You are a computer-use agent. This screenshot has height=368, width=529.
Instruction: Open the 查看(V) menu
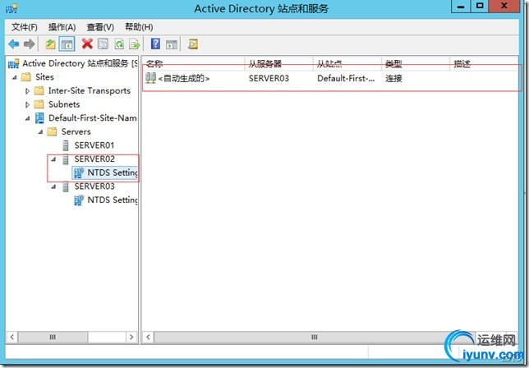100,27
